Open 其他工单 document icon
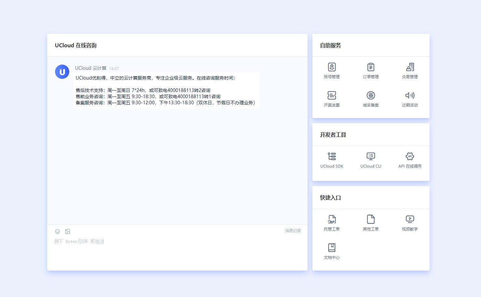 371,219
